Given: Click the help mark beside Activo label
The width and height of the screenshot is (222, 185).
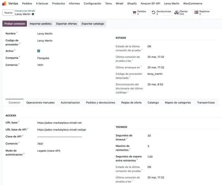Looking at the screenshot, I should [x=15, y=50].
